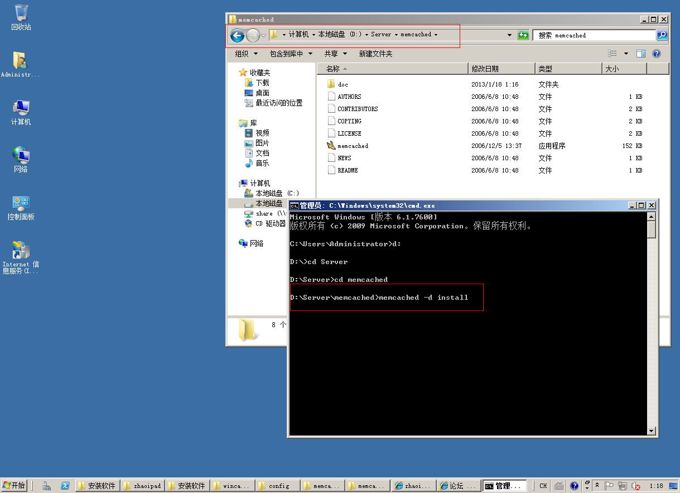This screenshot has width=680, height=493.
Task: Click the cmd window scroll down arrow
Action: click(x=651, y=430)
